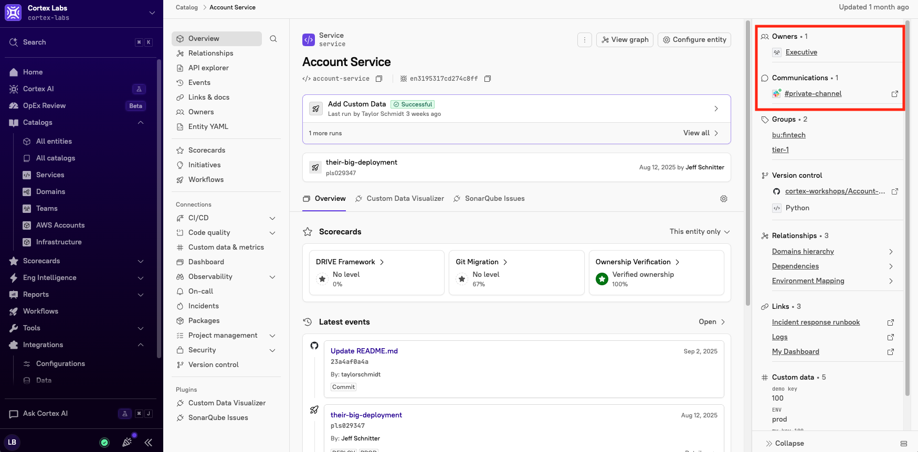
Task: Expand the Scorecards section in left sidebar
Action: tap(141, 261)
